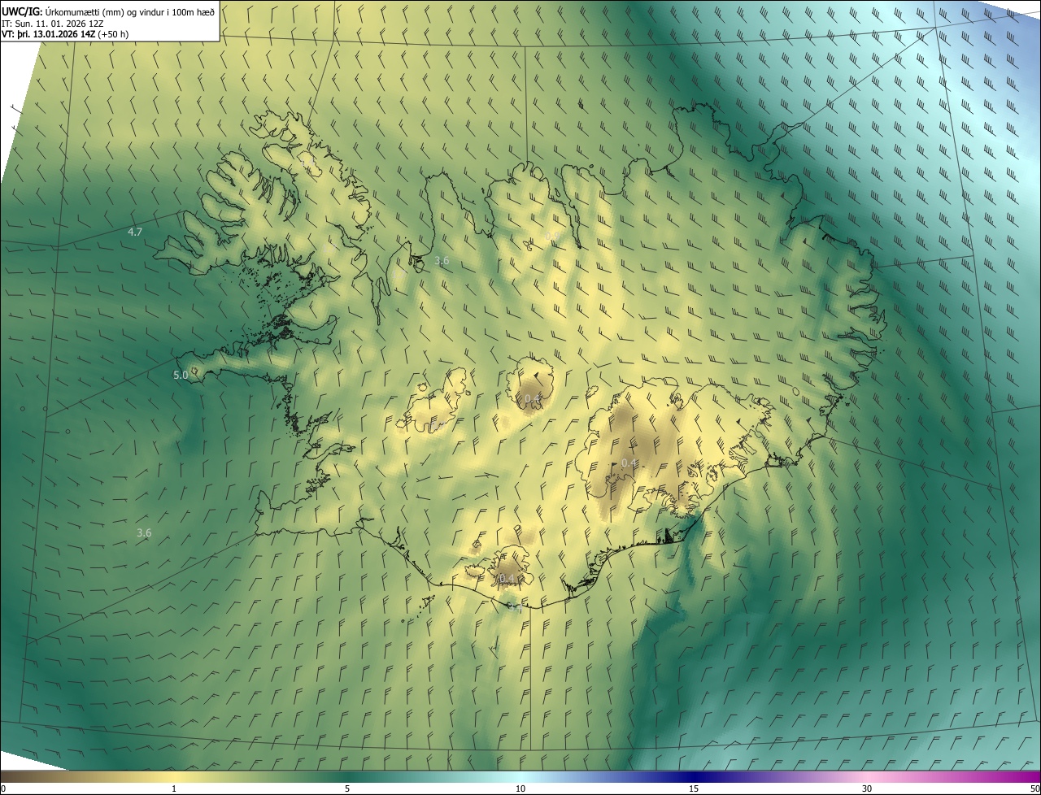Screen dimensions: 1041x795
Task: Click the "3.6" value in the northern fjord
Action: [442, 261]
